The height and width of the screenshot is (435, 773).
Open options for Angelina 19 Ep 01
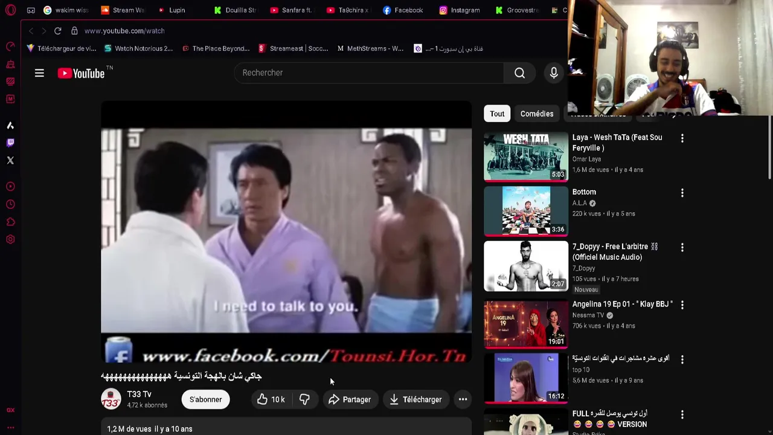click(682, 305)
